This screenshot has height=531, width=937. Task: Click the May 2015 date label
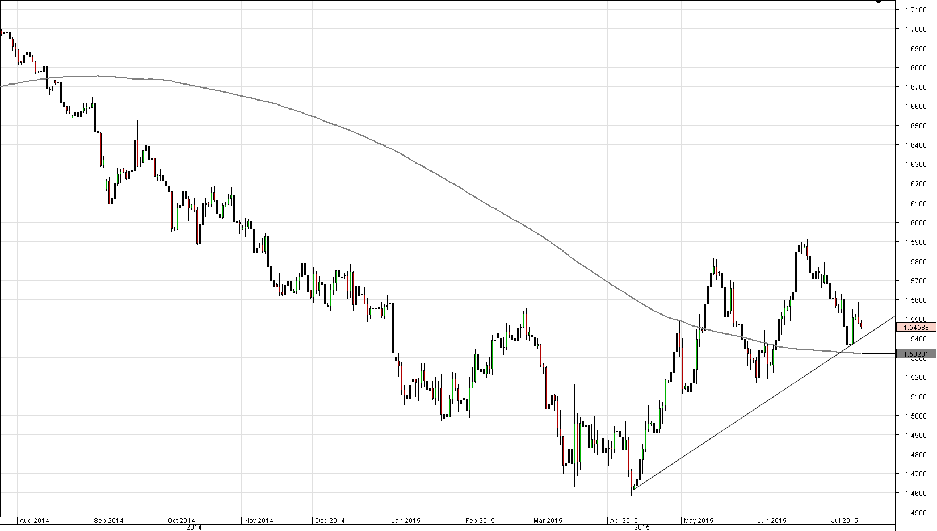click(x=698, y=520)
